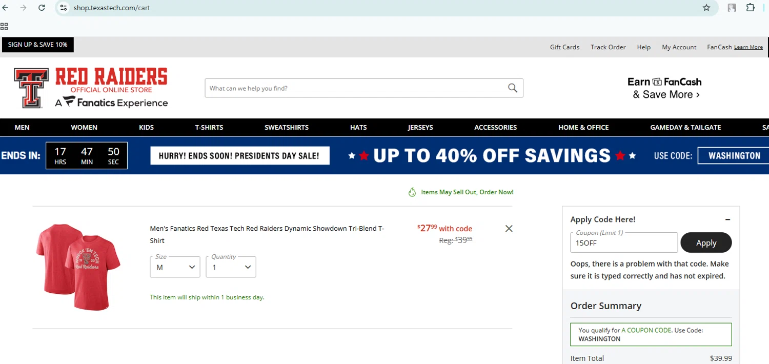Click the Coupon code input field

[624, 242]
